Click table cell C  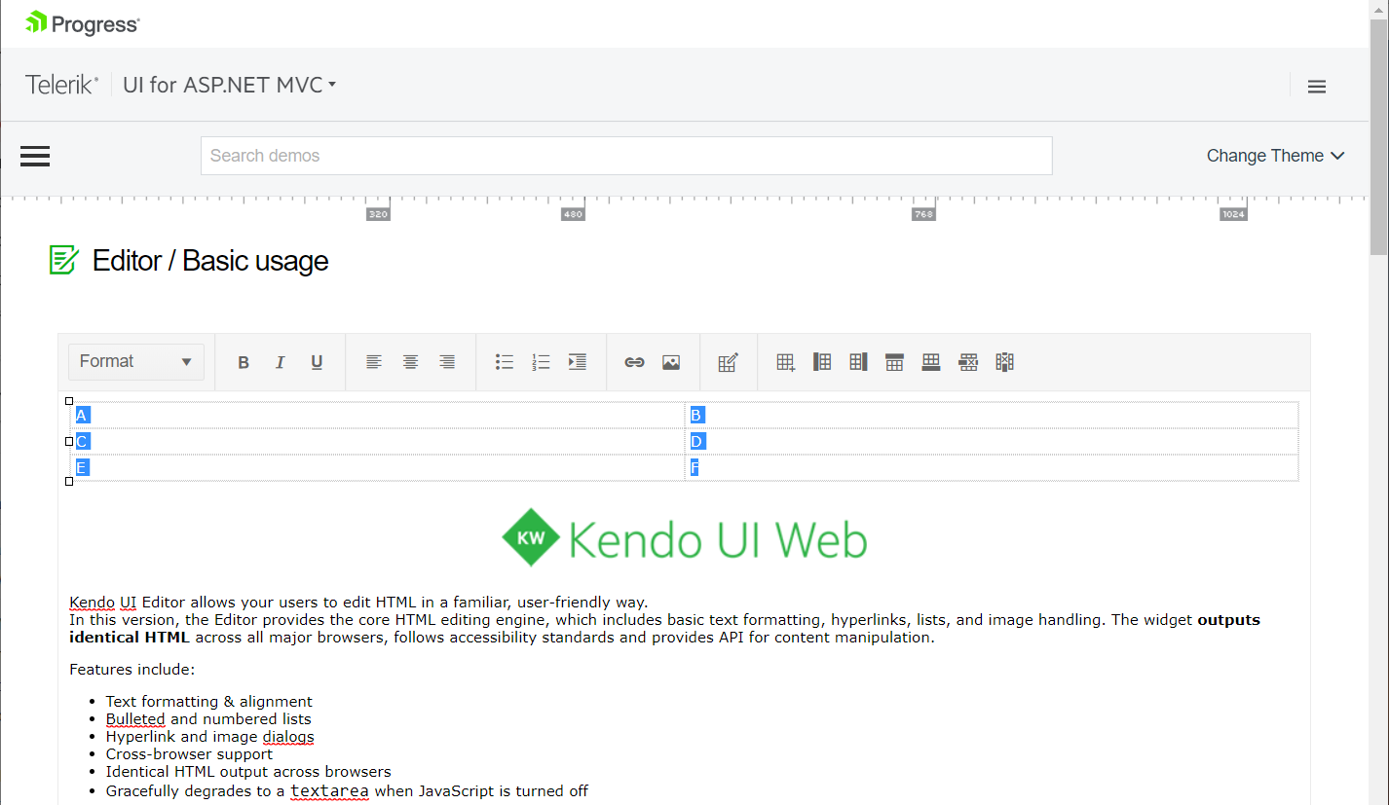[x=378, y=442]
